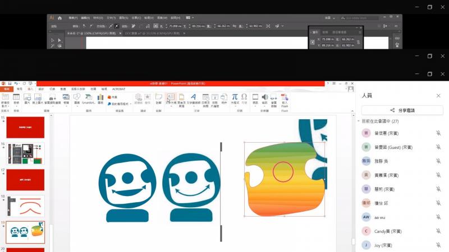Click Share Invite (分享邀請) button
Screen dimensions: 449x252
[x=402, y=110]
